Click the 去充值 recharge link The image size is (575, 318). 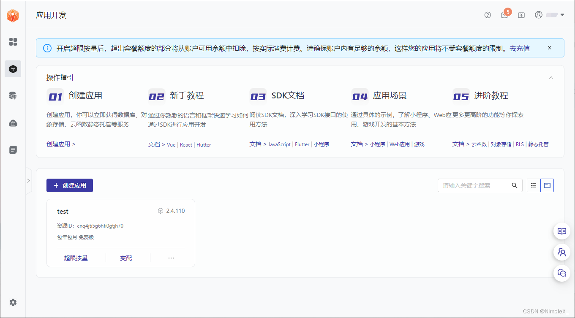pos(520,49)
